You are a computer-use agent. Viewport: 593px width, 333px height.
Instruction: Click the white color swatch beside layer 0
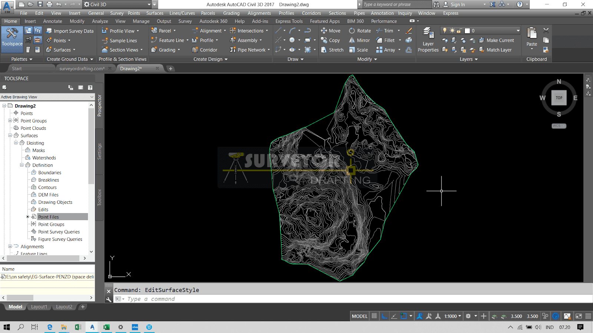(467, 30)
